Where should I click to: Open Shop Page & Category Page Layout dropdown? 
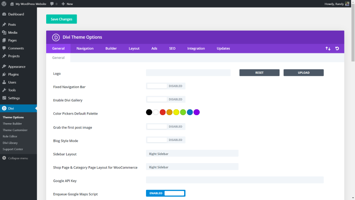pos(192,167)
